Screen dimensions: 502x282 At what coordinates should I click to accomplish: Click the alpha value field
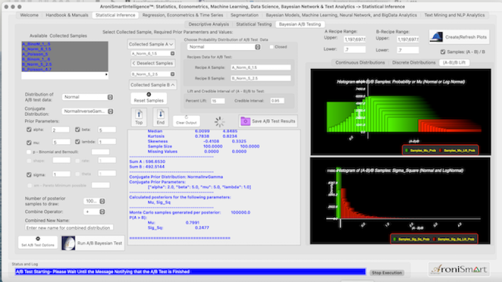point(60,130)
